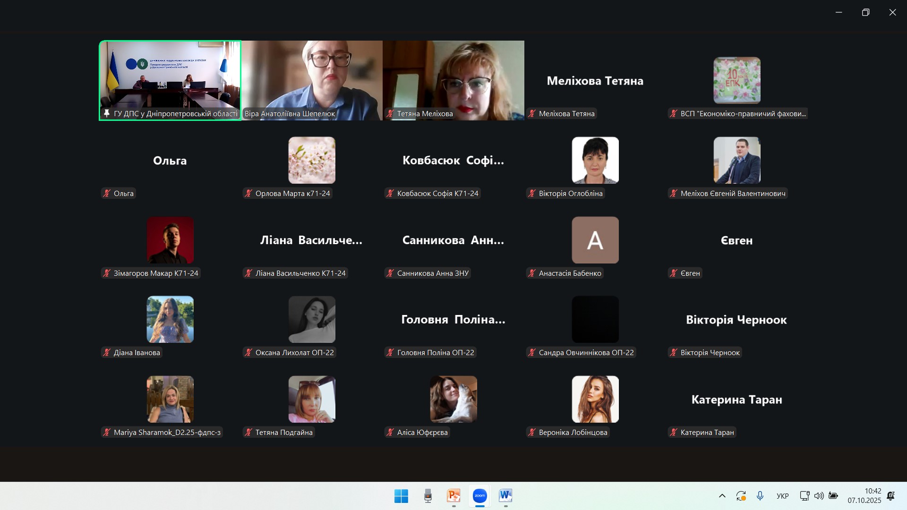Open the notifications bell icon
Screen dimensions: 907x510
[x=891, y=496]
